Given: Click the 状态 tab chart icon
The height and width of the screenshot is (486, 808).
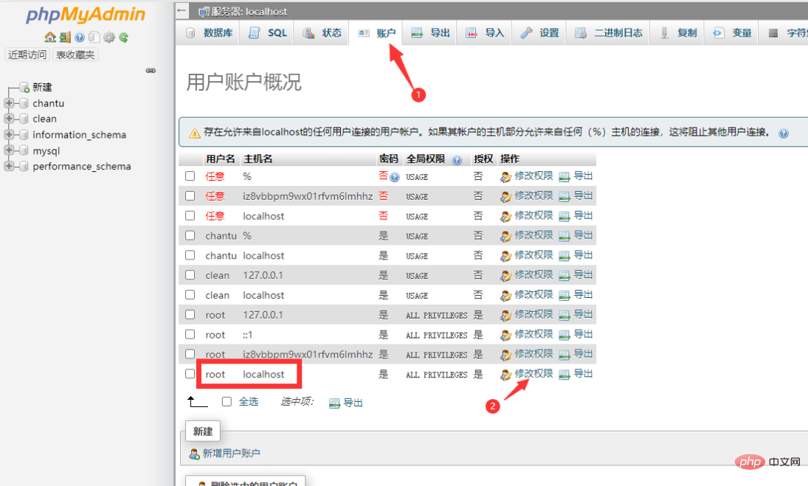Looking at the screenshot, I should click(x=308, y=33).
